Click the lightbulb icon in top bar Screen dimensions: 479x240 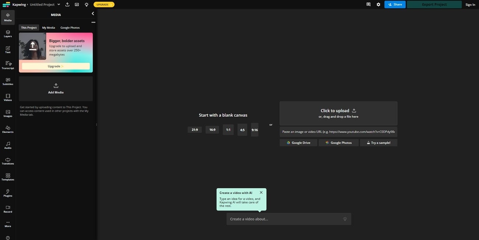coord(86,4)
